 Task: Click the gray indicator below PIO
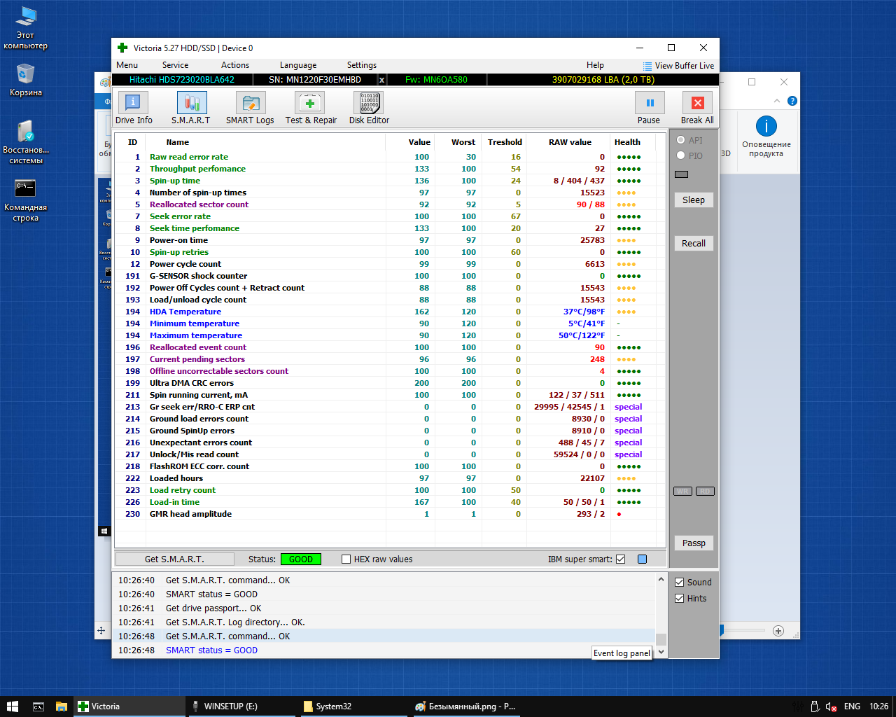pos(681,174)
